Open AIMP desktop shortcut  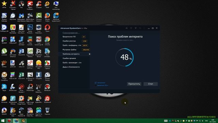pyautogui.click(x=47, y=4)
